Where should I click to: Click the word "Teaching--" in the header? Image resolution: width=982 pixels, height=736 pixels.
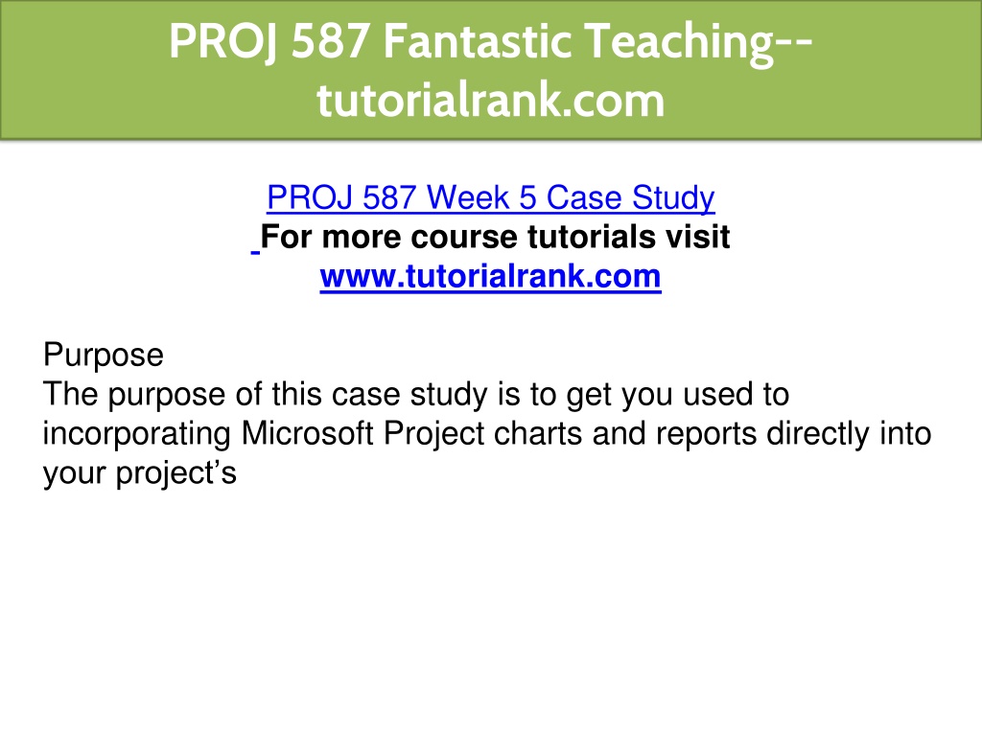(701, 41)
